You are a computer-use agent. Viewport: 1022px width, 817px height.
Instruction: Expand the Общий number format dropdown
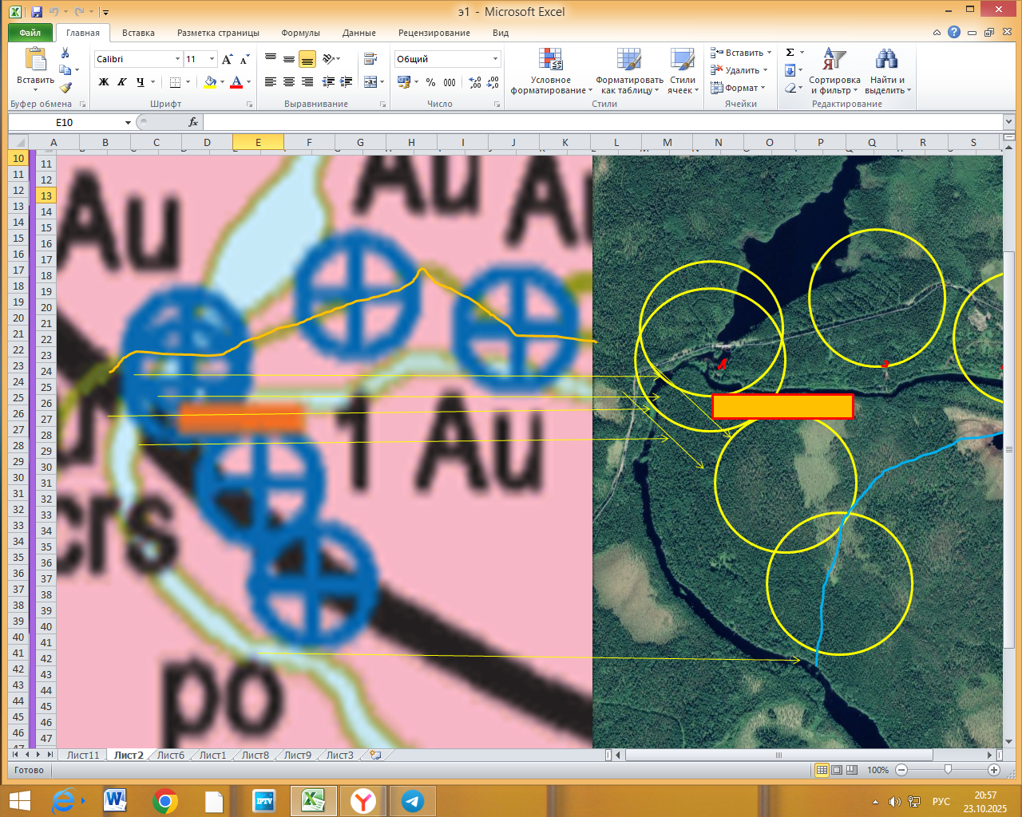coord(495,59)
